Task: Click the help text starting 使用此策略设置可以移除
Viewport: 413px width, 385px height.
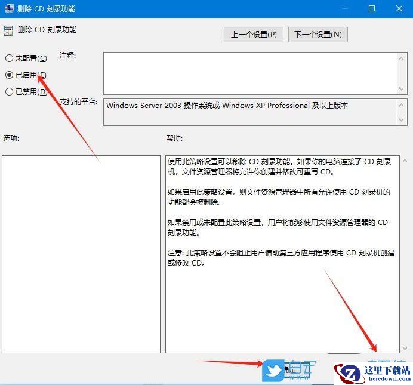Action: pos(279,167)
